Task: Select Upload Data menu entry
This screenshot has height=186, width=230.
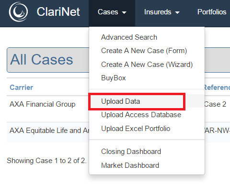Action: pos(121,101)
